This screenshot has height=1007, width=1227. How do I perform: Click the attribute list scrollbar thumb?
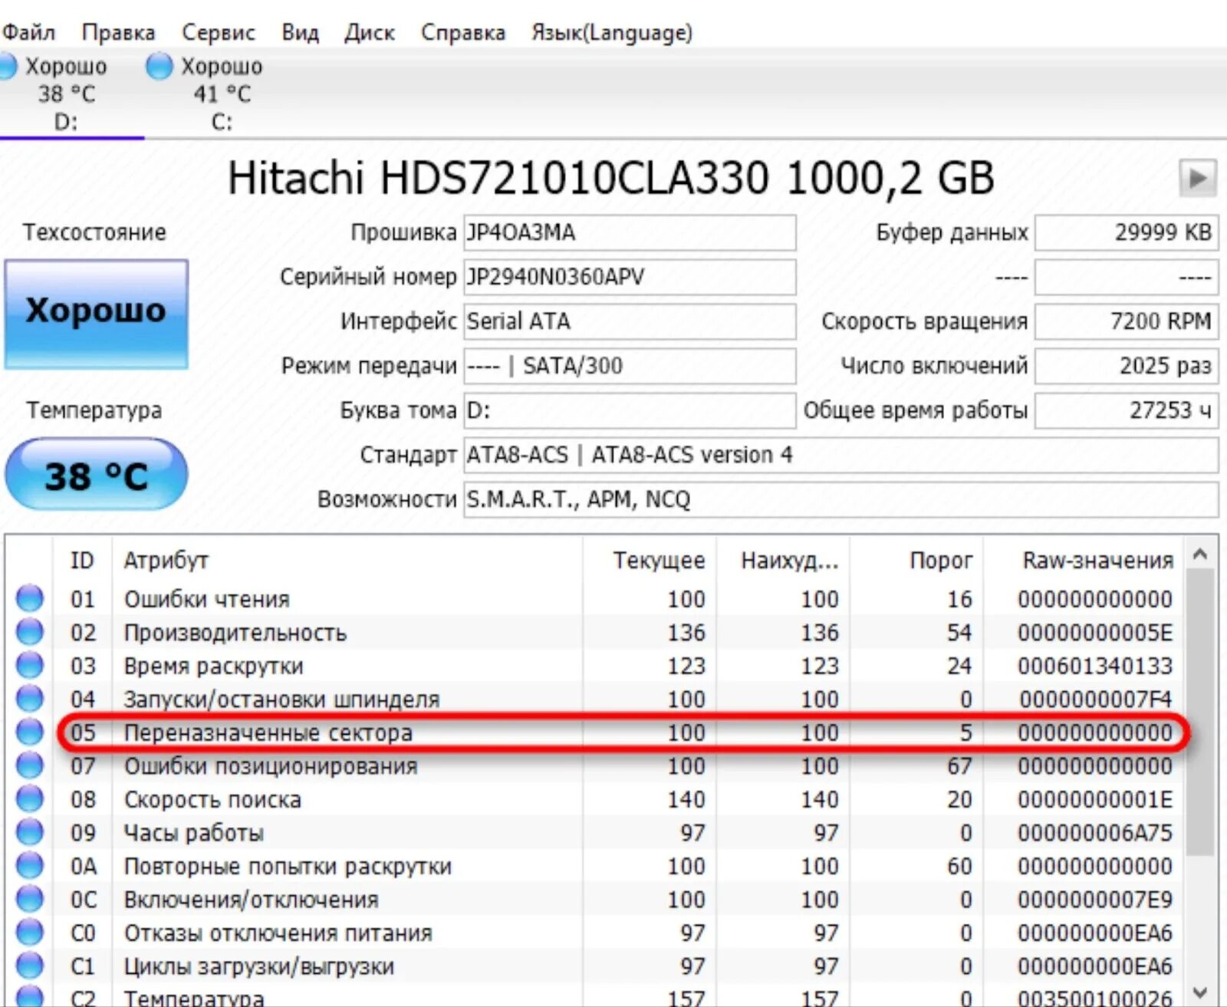pyautogui.click(x=1201, y=712)
